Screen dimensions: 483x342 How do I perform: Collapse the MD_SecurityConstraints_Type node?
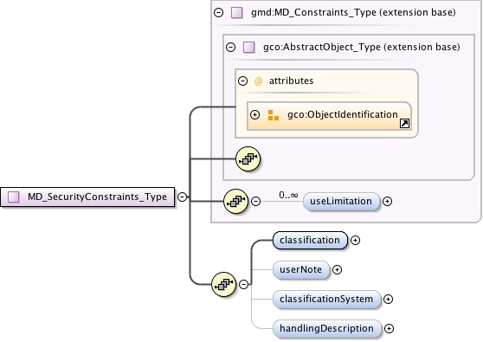pos(183,197)
